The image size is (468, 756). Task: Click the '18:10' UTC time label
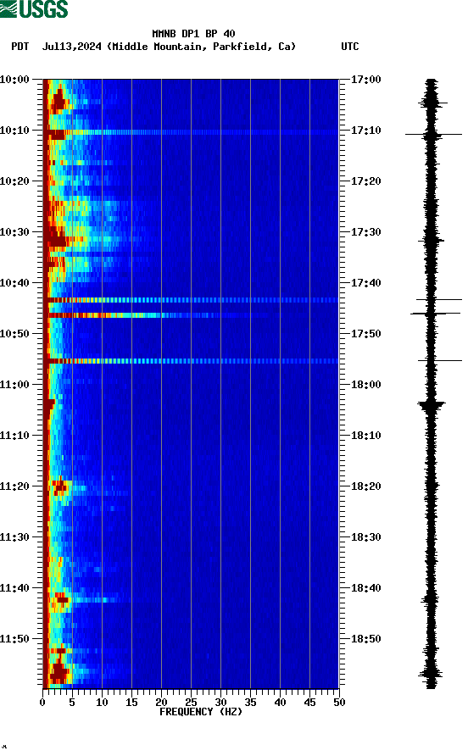click(x=365, y=436)
